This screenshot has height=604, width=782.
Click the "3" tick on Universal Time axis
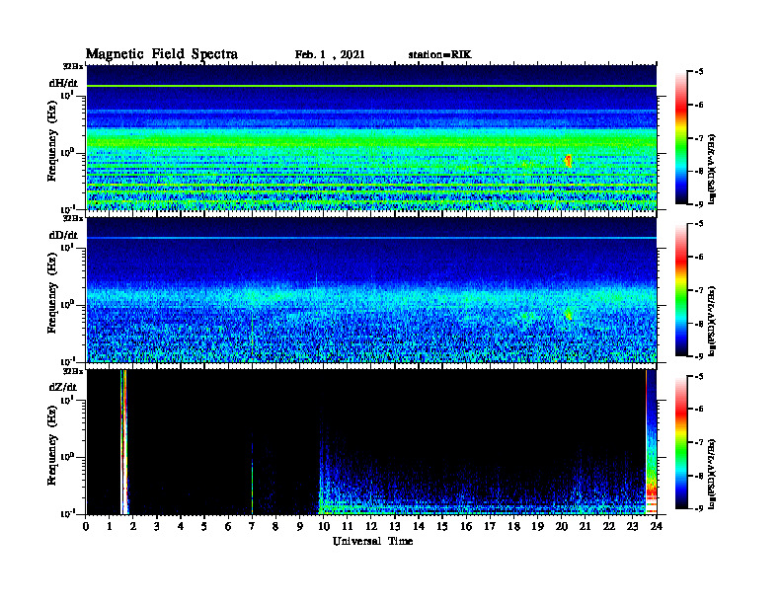coord(157,526)
